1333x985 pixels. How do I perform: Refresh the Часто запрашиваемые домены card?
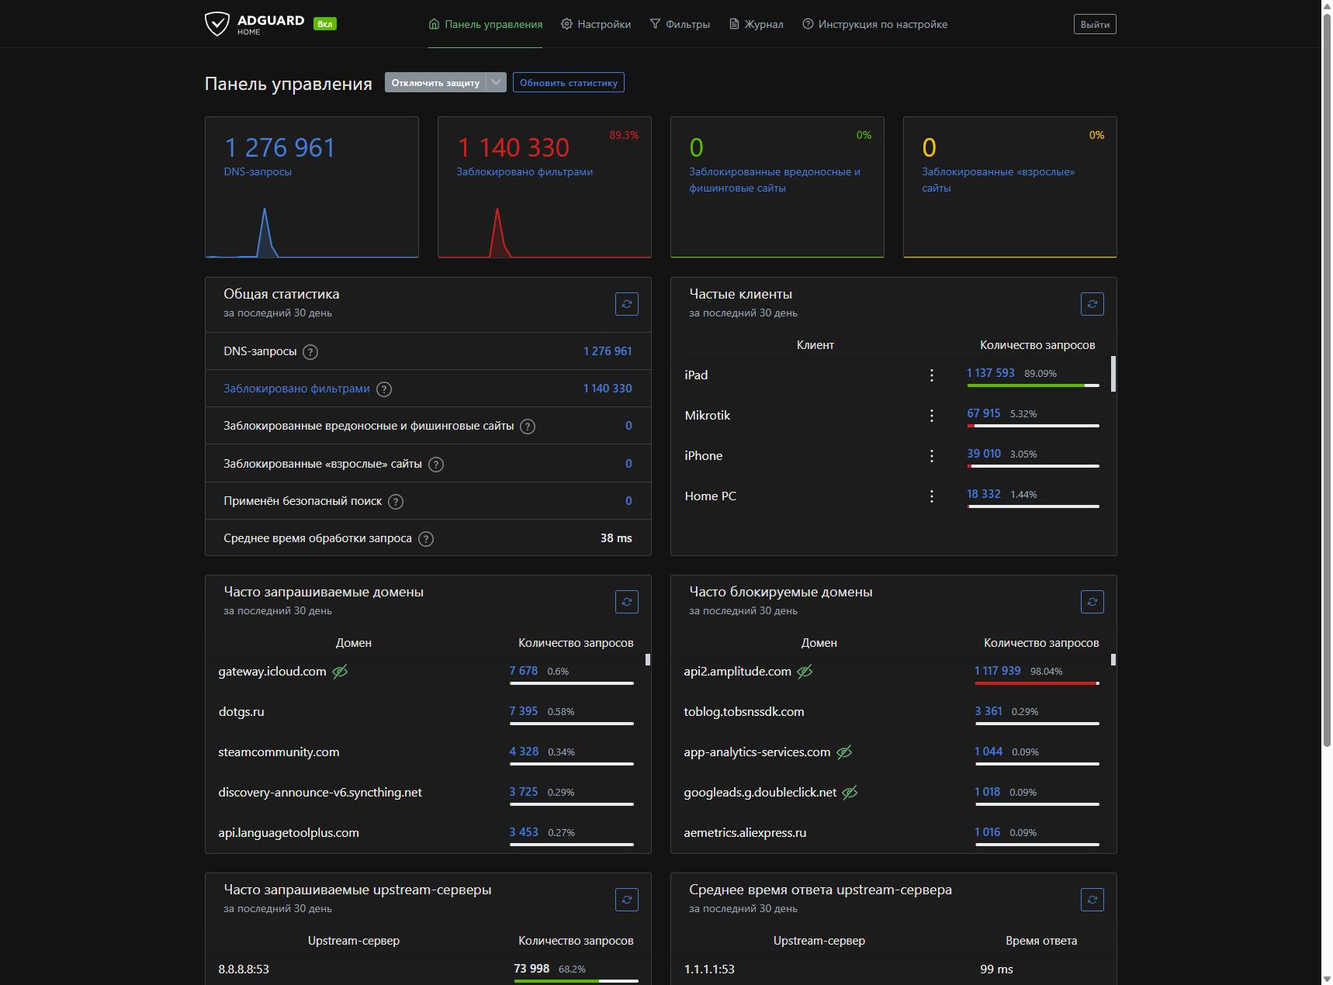coord(627,602)
